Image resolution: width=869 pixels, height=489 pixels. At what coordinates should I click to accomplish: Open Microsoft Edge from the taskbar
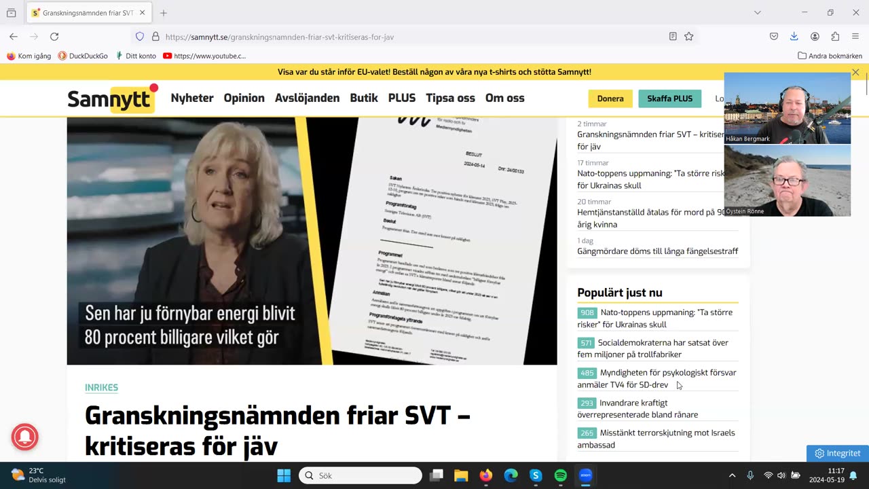point(511,475)
